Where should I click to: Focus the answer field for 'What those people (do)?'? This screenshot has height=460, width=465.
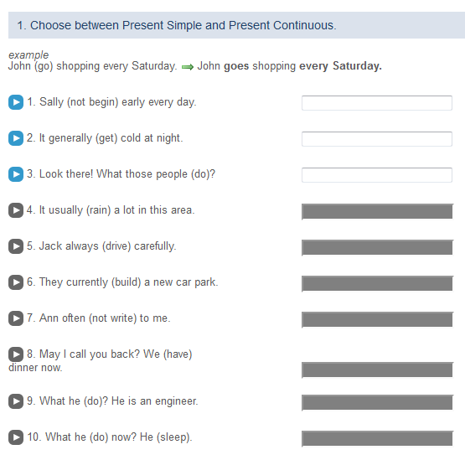point(377,175)
